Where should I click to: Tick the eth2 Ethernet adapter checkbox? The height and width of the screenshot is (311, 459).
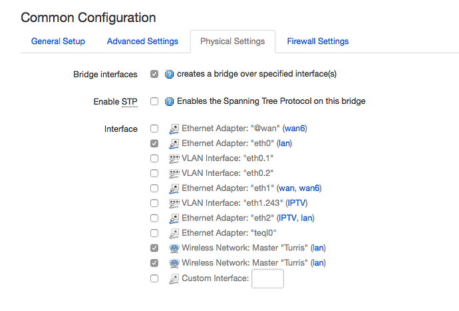pyautogui.click(x=154, y=218)
